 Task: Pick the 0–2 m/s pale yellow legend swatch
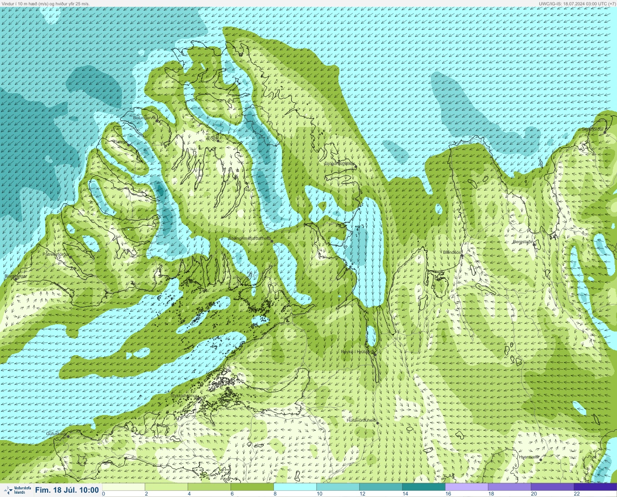pyautogui.click(x=123, y=487)
